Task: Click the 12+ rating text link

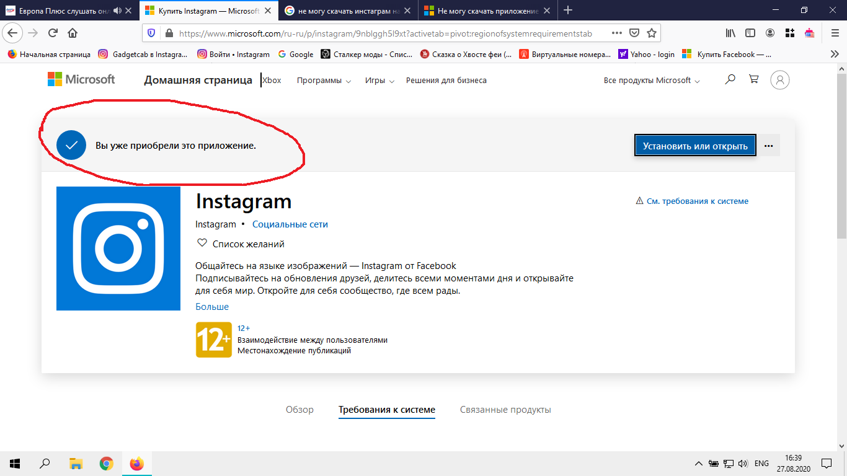Action: (x=244, y=328)
